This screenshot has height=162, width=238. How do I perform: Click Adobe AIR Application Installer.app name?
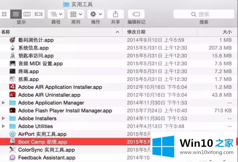point(60,87)
